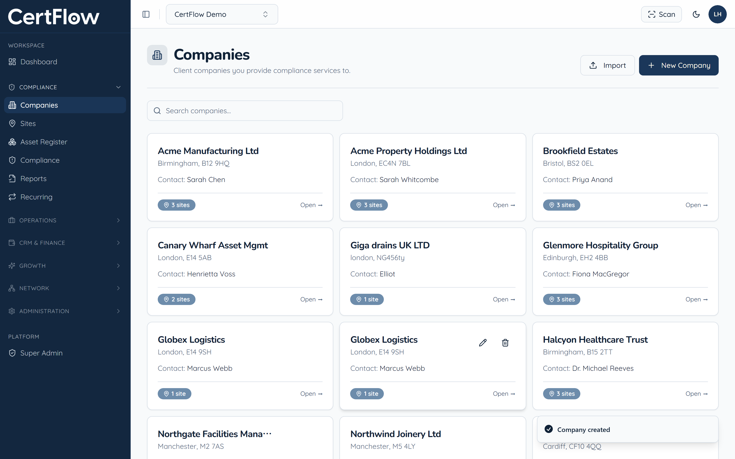The height and width of the screenshot is (459, 735).
Task: Click the CertFlow logo
Action: 53,16
